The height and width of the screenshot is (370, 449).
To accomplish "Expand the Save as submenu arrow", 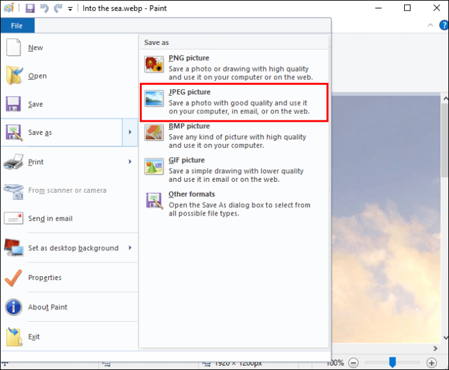I will click(130, 132).
